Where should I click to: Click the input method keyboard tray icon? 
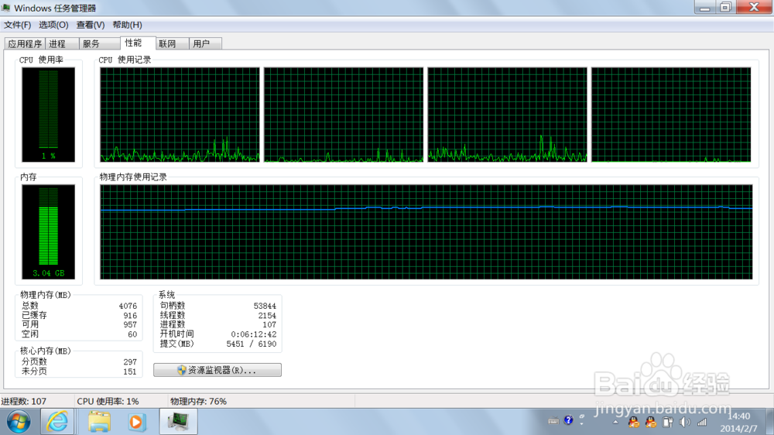tap(553, 422)
